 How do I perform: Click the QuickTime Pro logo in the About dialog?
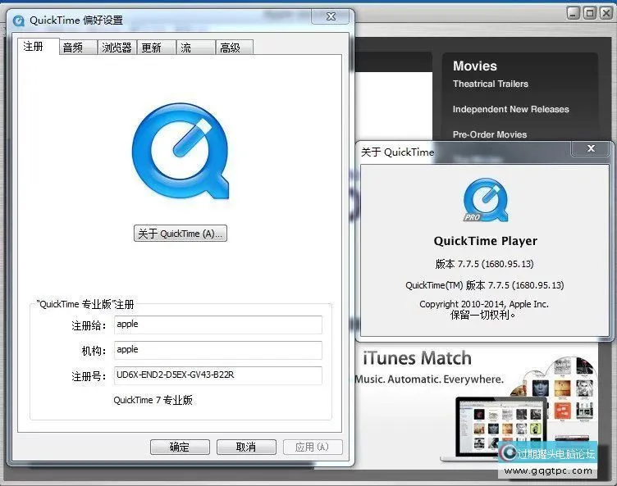(x=485, y=200)
